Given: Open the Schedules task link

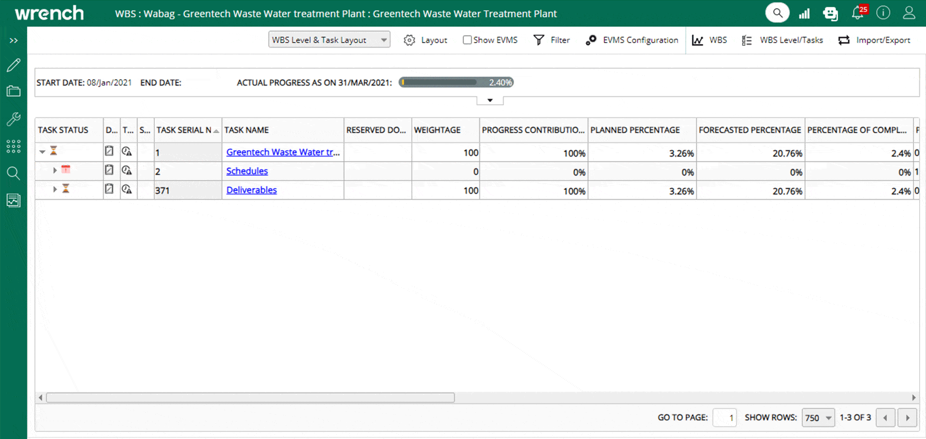Looking at the screenshot, I should click(x=247, y=171).
